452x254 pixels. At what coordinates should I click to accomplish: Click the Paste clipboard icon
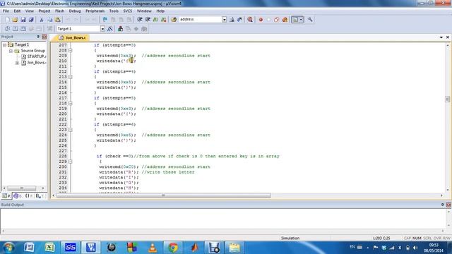[58, 20]
